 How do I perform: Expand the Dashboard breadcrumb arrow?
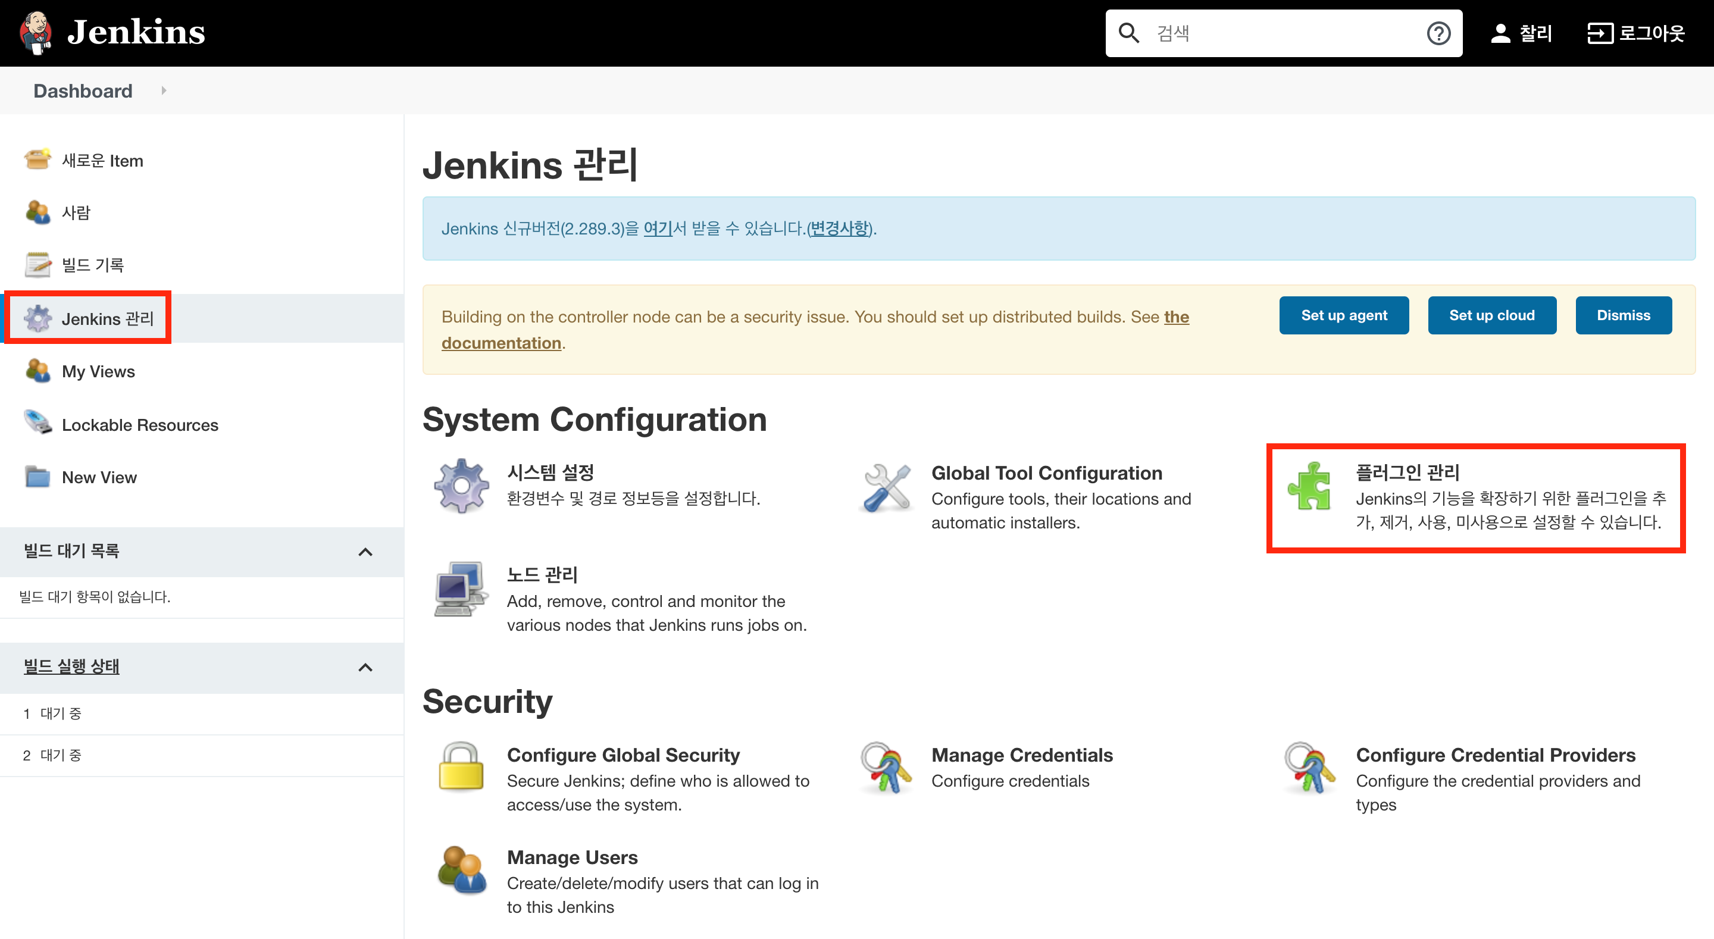click(164, 90)
